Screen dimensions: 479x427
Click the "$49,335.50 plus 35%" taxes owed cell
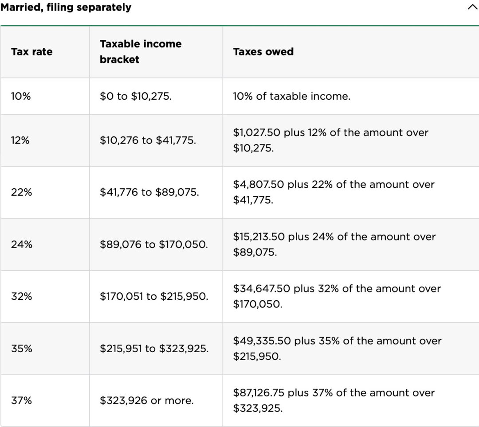click(337, 349)
